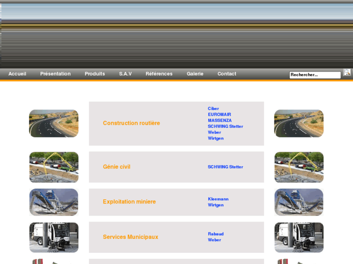Open Wirtgen link under Construction routière
The image size is (353, 264).
(x=216, y=138)
